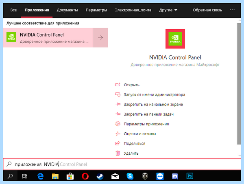
Task: Click Доверенное приложение магазина Майкрософт subtitle in preview
Action: click(175, 65)
